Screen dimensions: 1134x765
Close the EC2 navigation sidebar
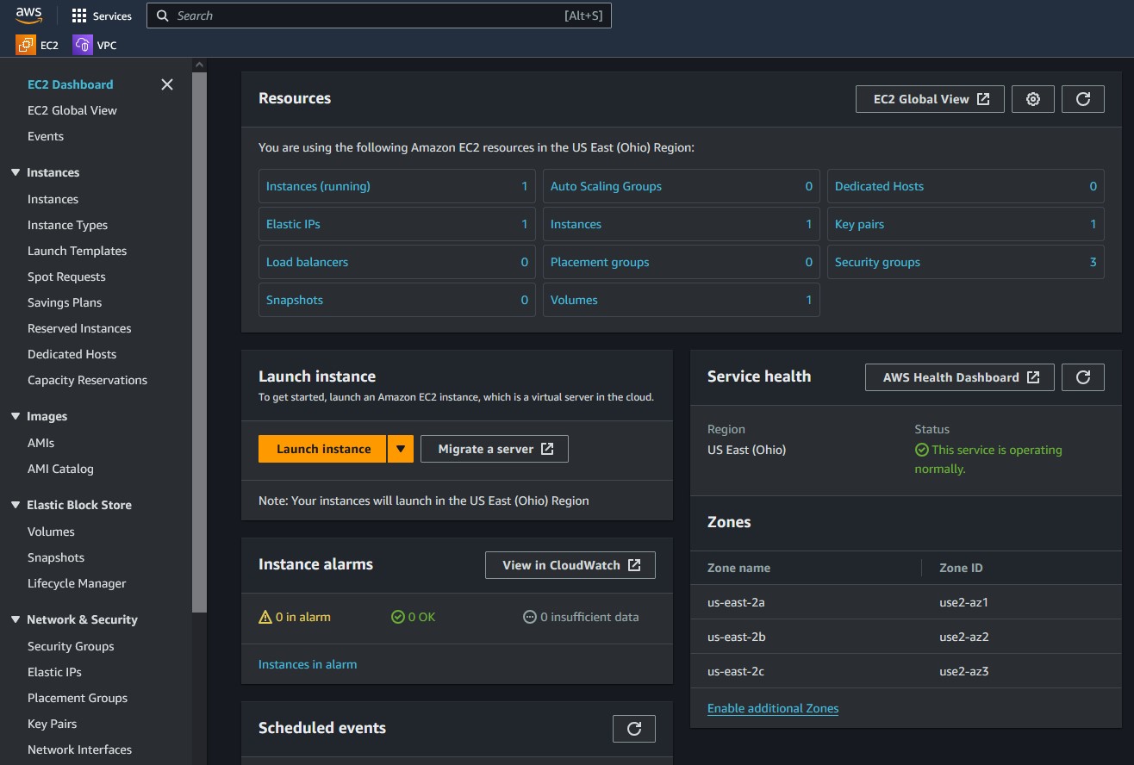(x=167, y=84)
